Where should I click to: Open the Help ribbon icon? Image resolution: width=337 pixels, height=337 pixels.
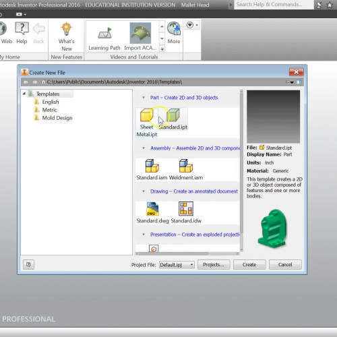click(22, 33)
